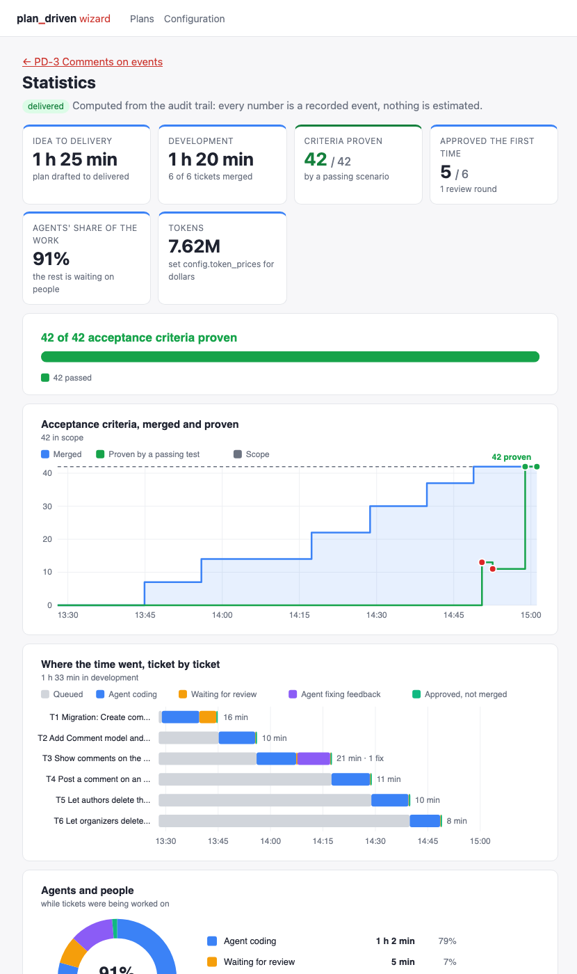
Task: Click the green acceptance criteria progress bar
Action: coord(290,357)
